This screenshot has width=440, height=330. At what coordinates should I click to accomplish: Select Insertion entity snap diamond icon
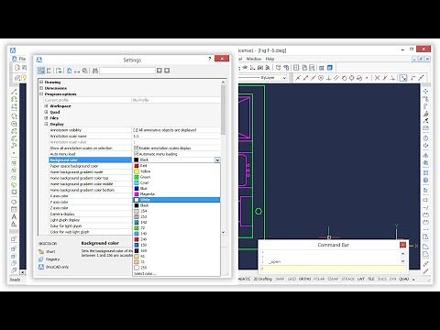click(351, 78)
